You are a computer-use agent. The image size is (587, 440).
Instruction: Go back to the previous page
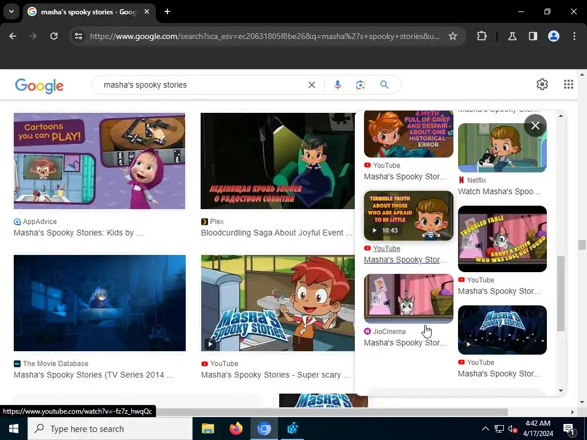click(13, 36)
